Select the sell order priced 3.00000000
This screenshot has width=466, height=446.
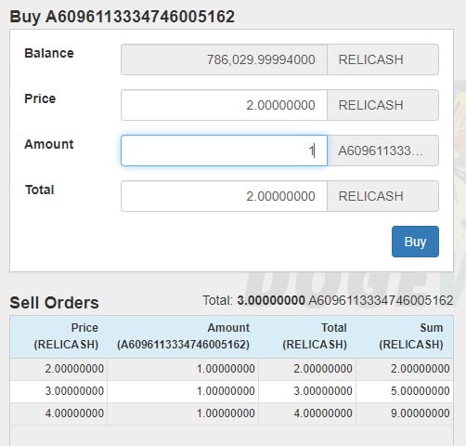click(x=231, y=391)
